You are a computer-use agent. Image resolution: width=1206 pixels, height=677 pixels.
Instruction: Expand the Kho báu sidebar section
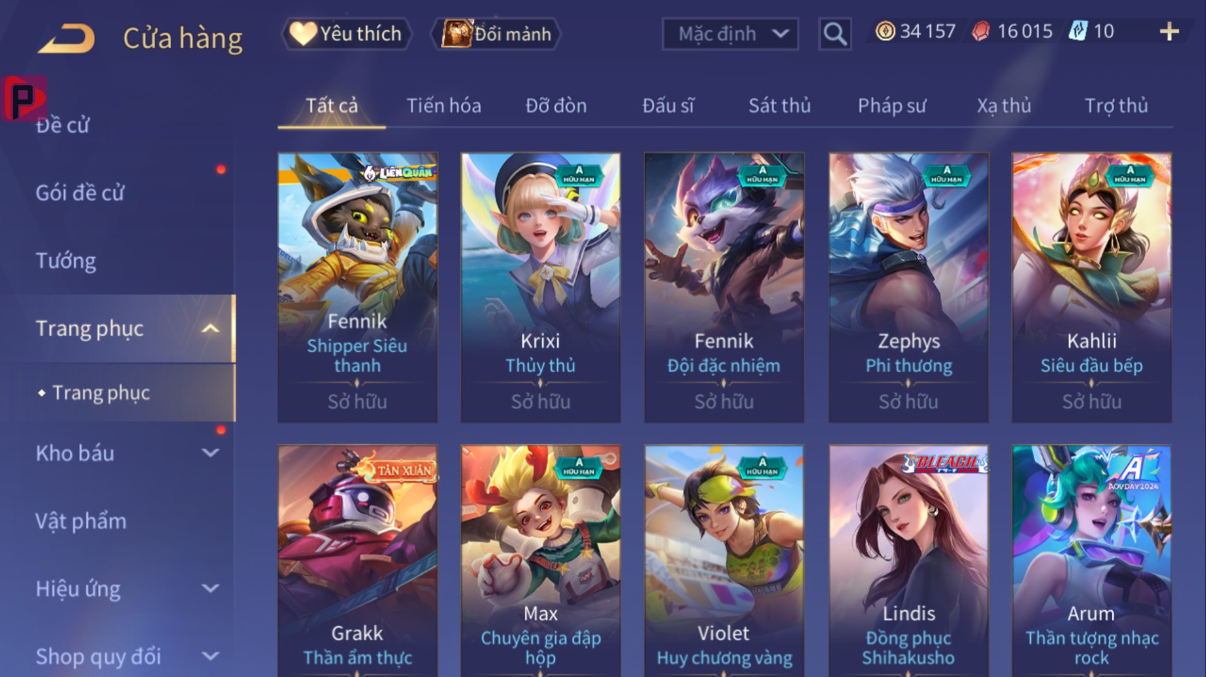pos(210,453)
